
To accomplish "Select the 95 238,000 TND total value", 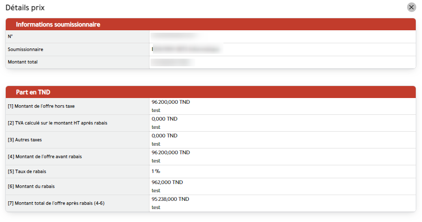I will (171, 199).
